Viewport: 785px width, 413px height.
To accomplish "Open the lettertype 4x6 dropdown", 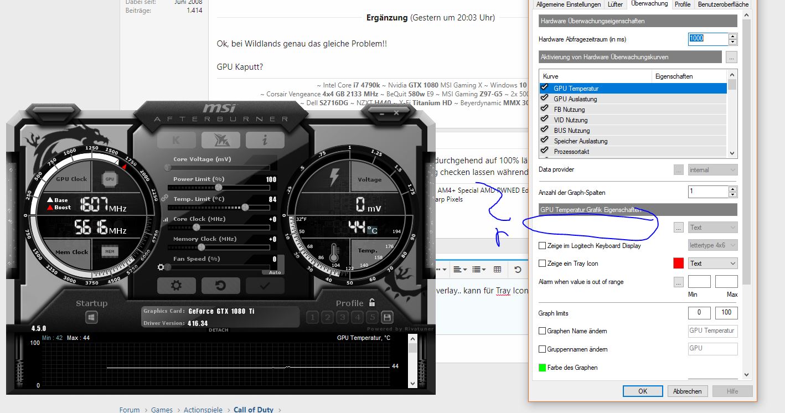I will click(x=713, y=245).
